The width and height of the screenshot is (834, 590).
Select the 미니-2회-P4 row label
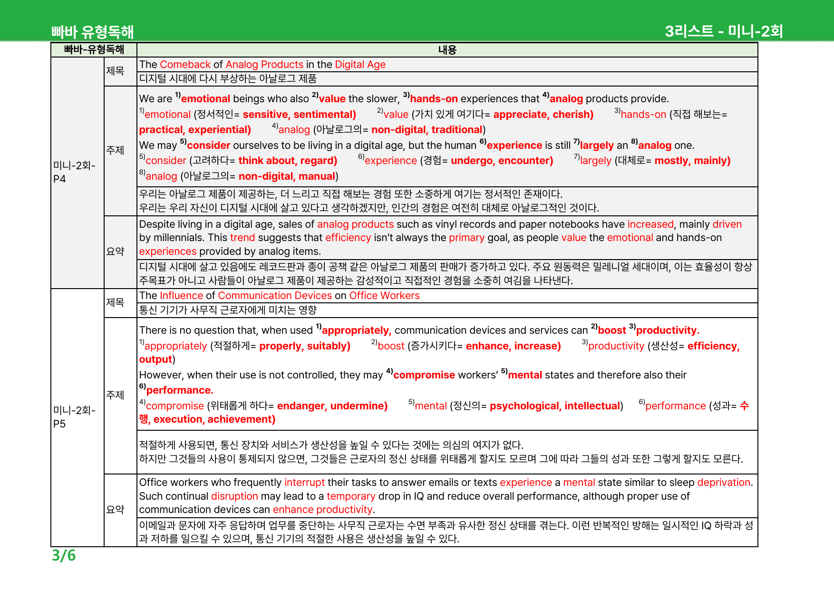[x=74, y=172]
